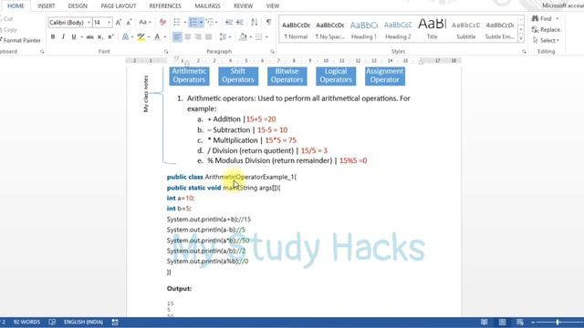Apply the Heading 2 style
This screenshot has width=584, height=328.
pyautogui.click(x=398, y=30)
